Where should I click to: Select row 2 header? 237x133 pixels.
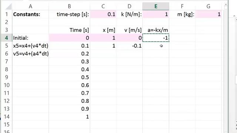pos(7,22)
